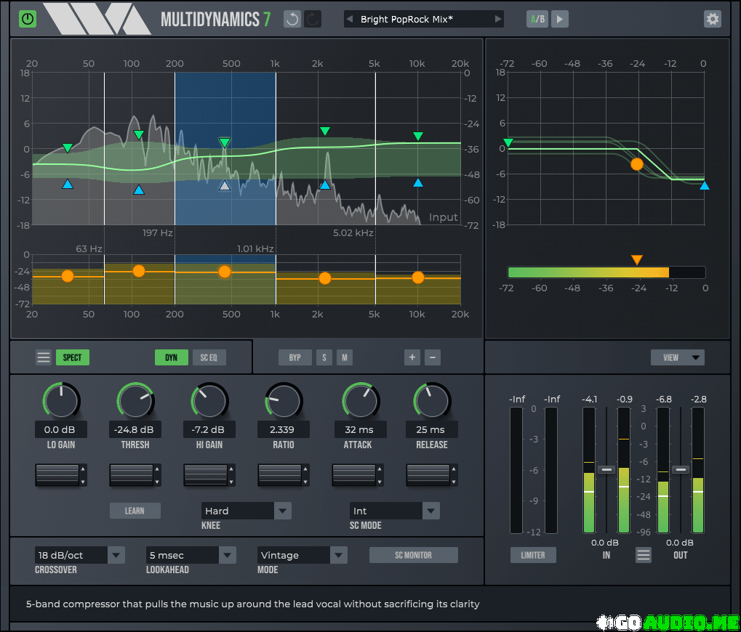741x632 pixels.
Task: Click the THRESH knob
Action: [x=135, y=401]
